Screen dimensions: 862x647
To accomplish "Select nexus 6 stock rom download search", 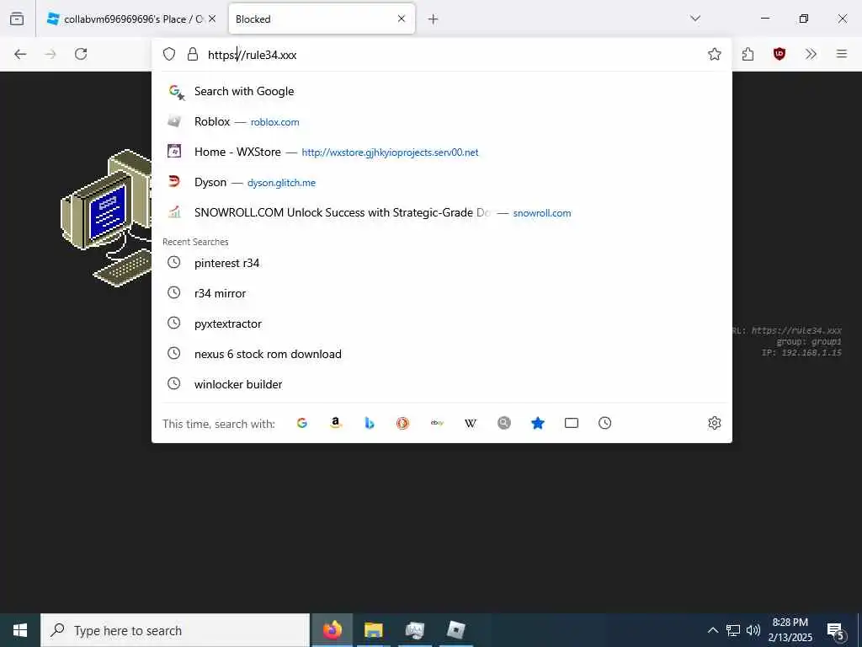I will 441,354.
